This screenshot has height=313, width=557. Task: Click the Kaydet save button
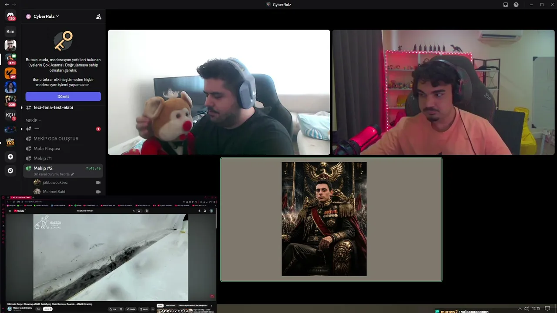pos(144,309)
